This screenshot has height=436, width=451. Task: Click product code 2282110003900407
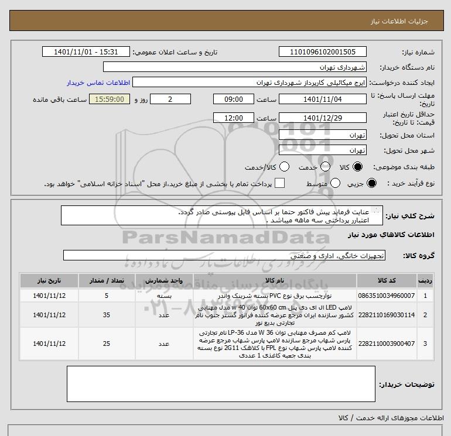tap(387, 344)
